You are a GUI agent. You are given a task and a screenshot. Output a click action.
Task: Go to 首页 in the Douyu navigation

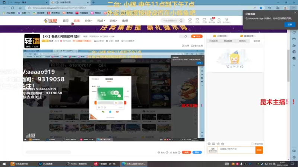(x=66, y=21)
